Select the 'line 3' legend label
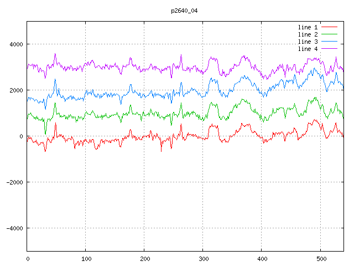This screenshot has width=354, height=266. coord(308,42)
